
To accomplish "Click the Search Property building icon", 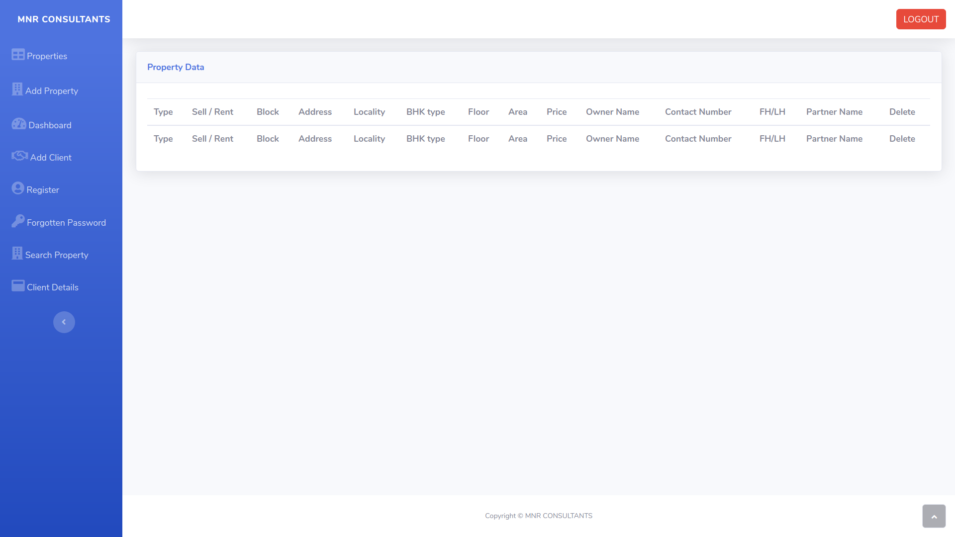I will coord(17,253).
